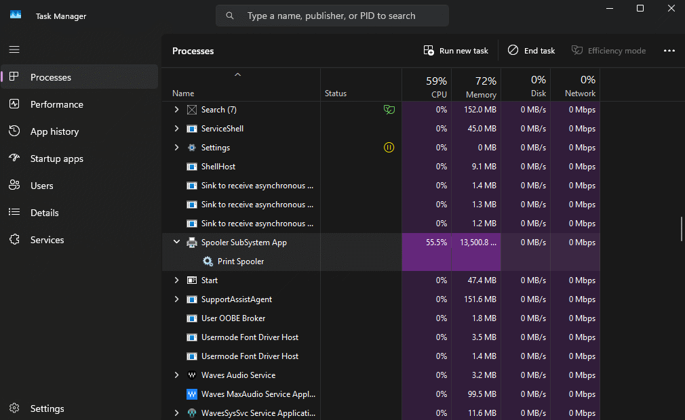Screen dimensions: 685x420
Task: Click the vertical scrollbar thumb
Action: pyautogui.click(x=681, y=228)
